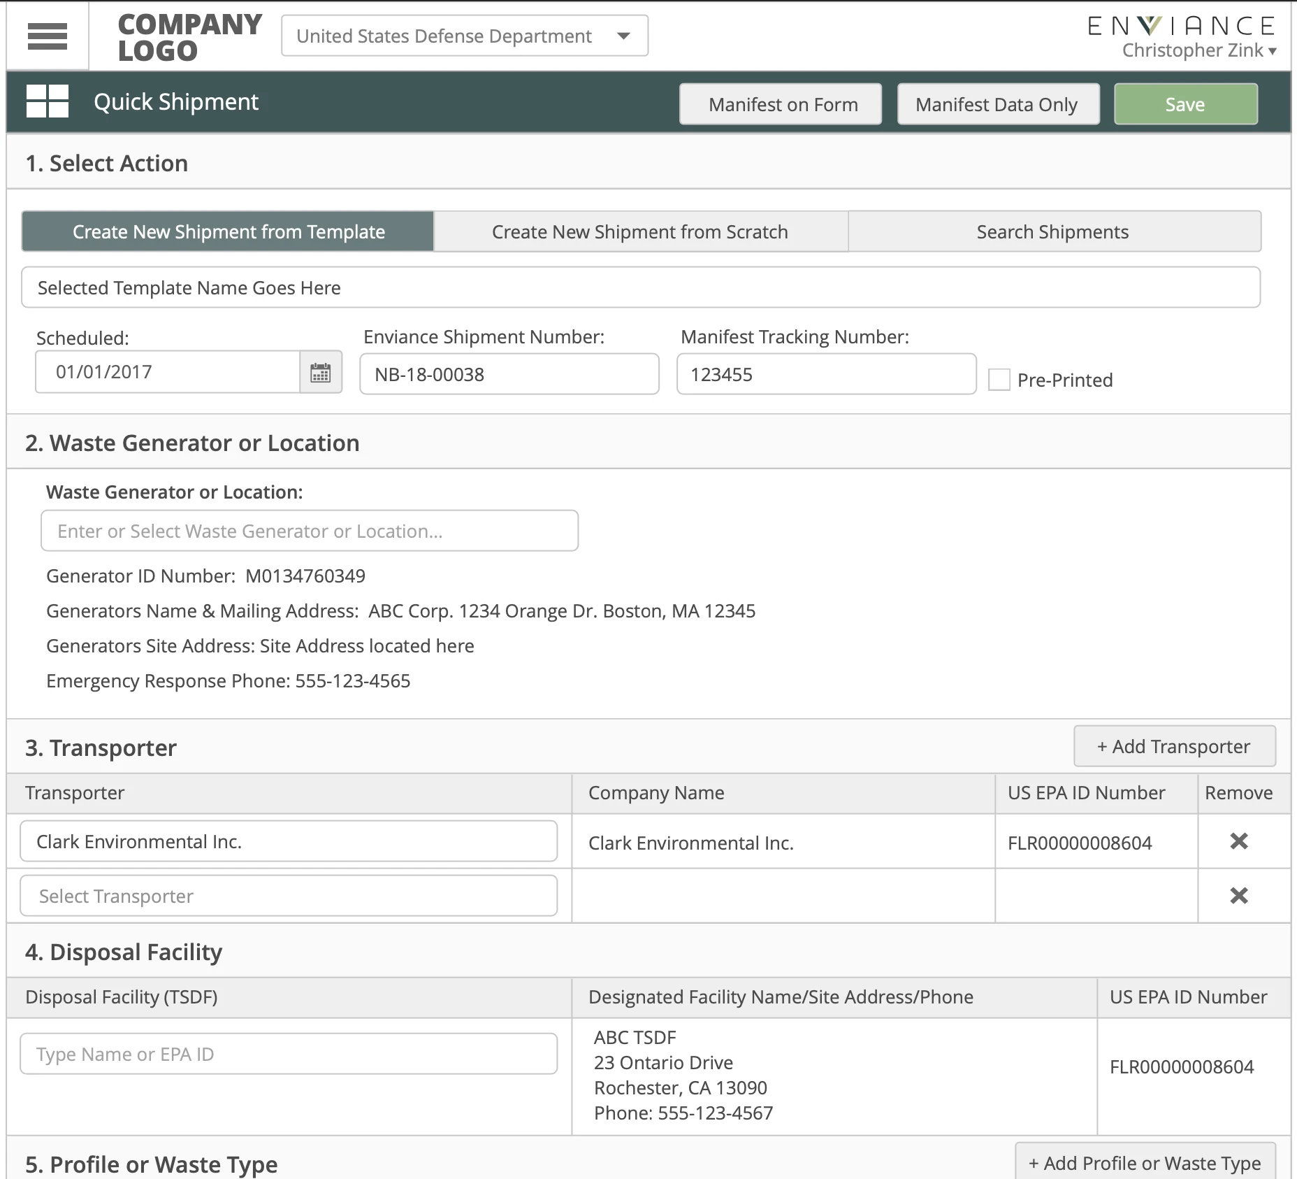Save the quick shipment
The width and height of the screenshot is (1297, 1179).
click(1186, 104)
